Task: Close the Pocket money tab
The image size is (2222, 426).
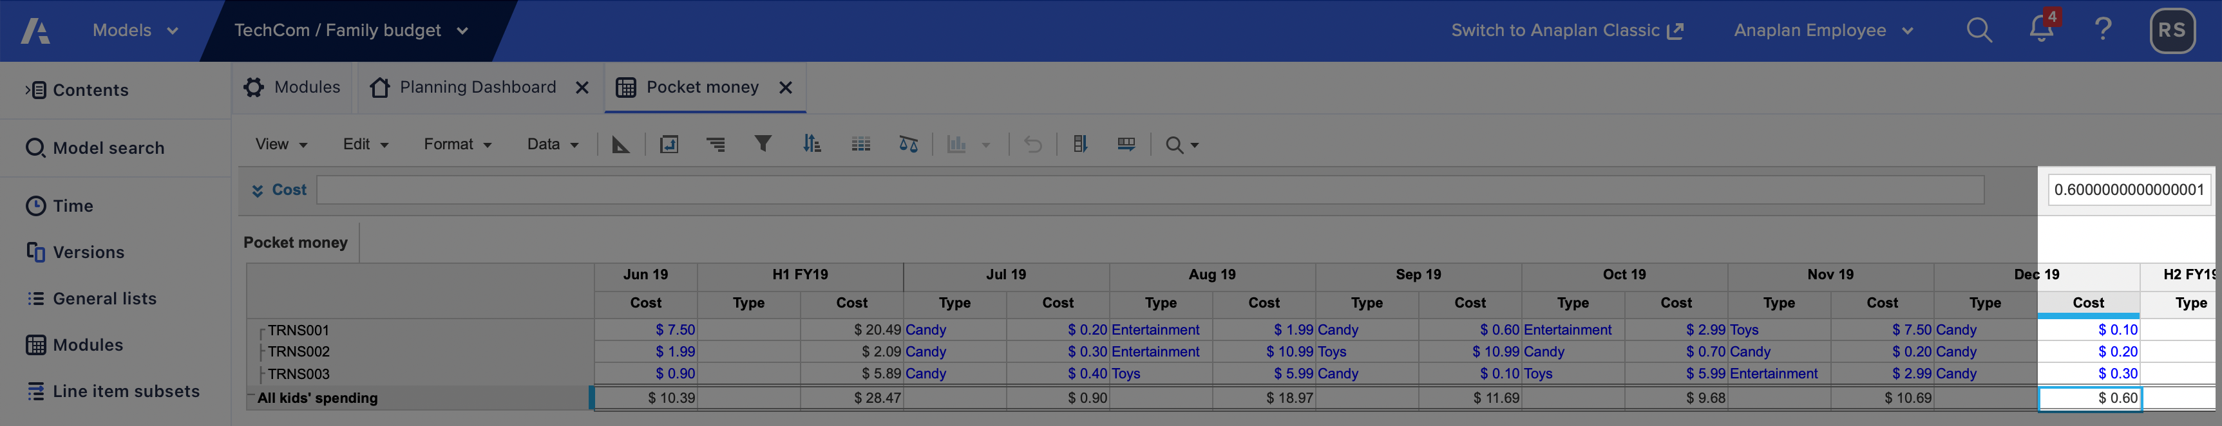Action: (785, 87)
